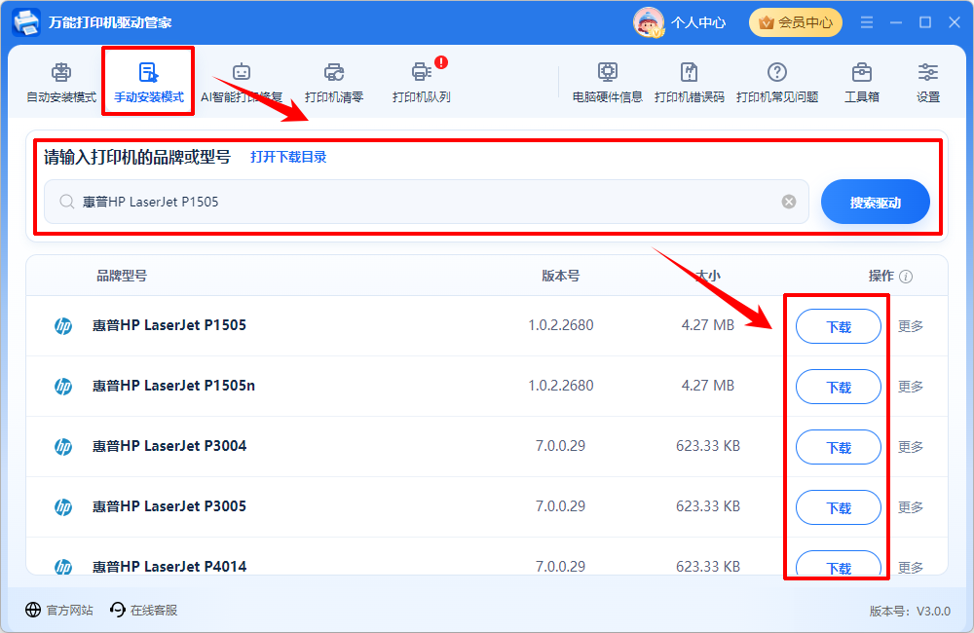Open 官方网站 link
Image resolution: width=974 pixels, height=633 pixels.
coord(59,610)
